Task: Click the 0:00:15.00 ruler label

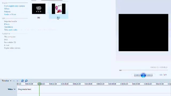Action: [53, 84]
